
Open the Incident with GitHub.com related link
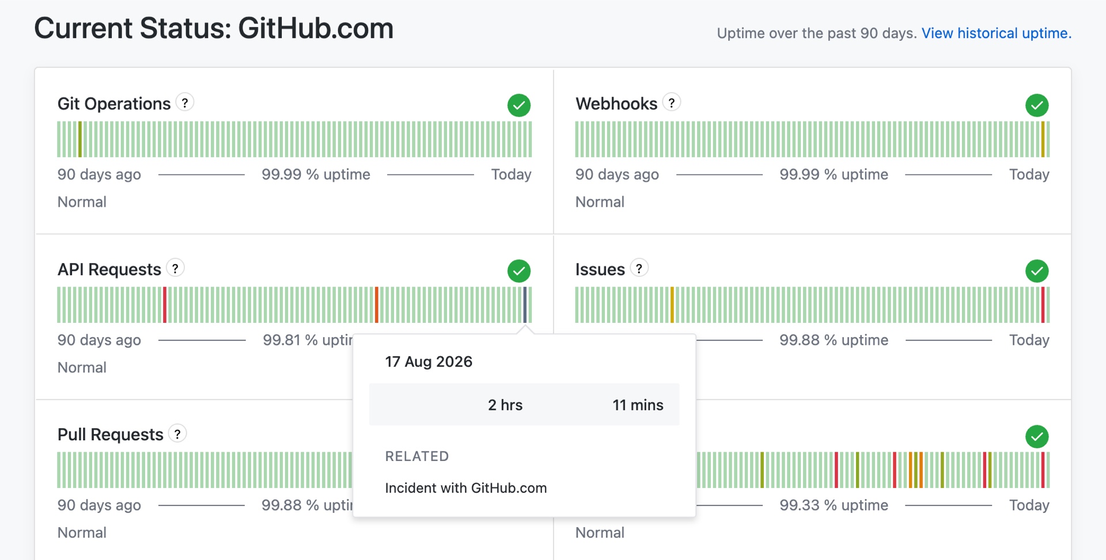pyautogui.click(x=466, y=488)
